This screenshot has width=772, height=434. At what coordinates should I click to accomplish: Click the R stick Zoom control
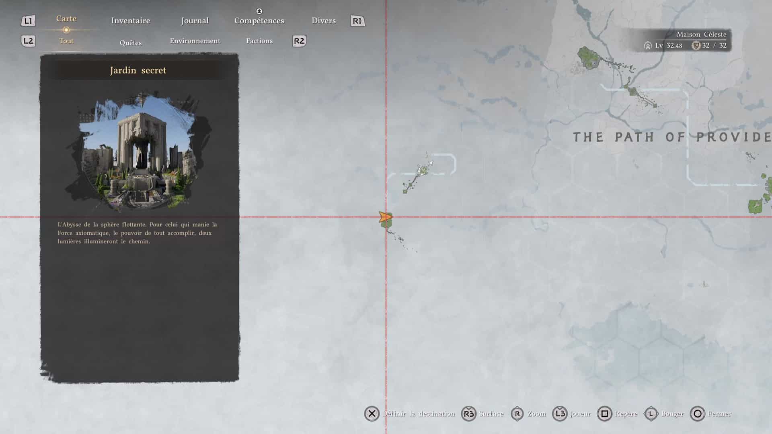pyautogui.click(x=517, y=414)
